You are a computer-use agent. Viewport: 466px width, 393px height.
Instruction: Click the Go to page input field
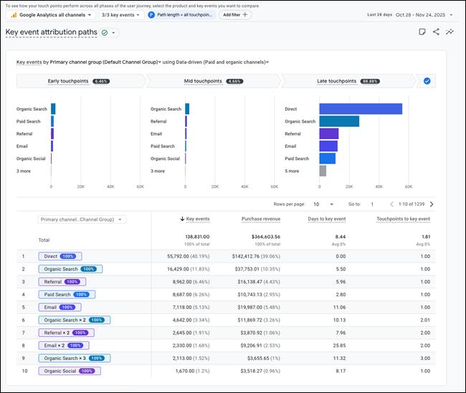pos(372,204)
